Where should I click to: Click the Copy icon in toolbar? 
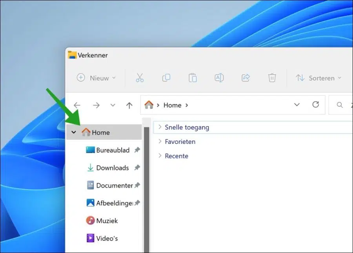click(x=166, y=78)
